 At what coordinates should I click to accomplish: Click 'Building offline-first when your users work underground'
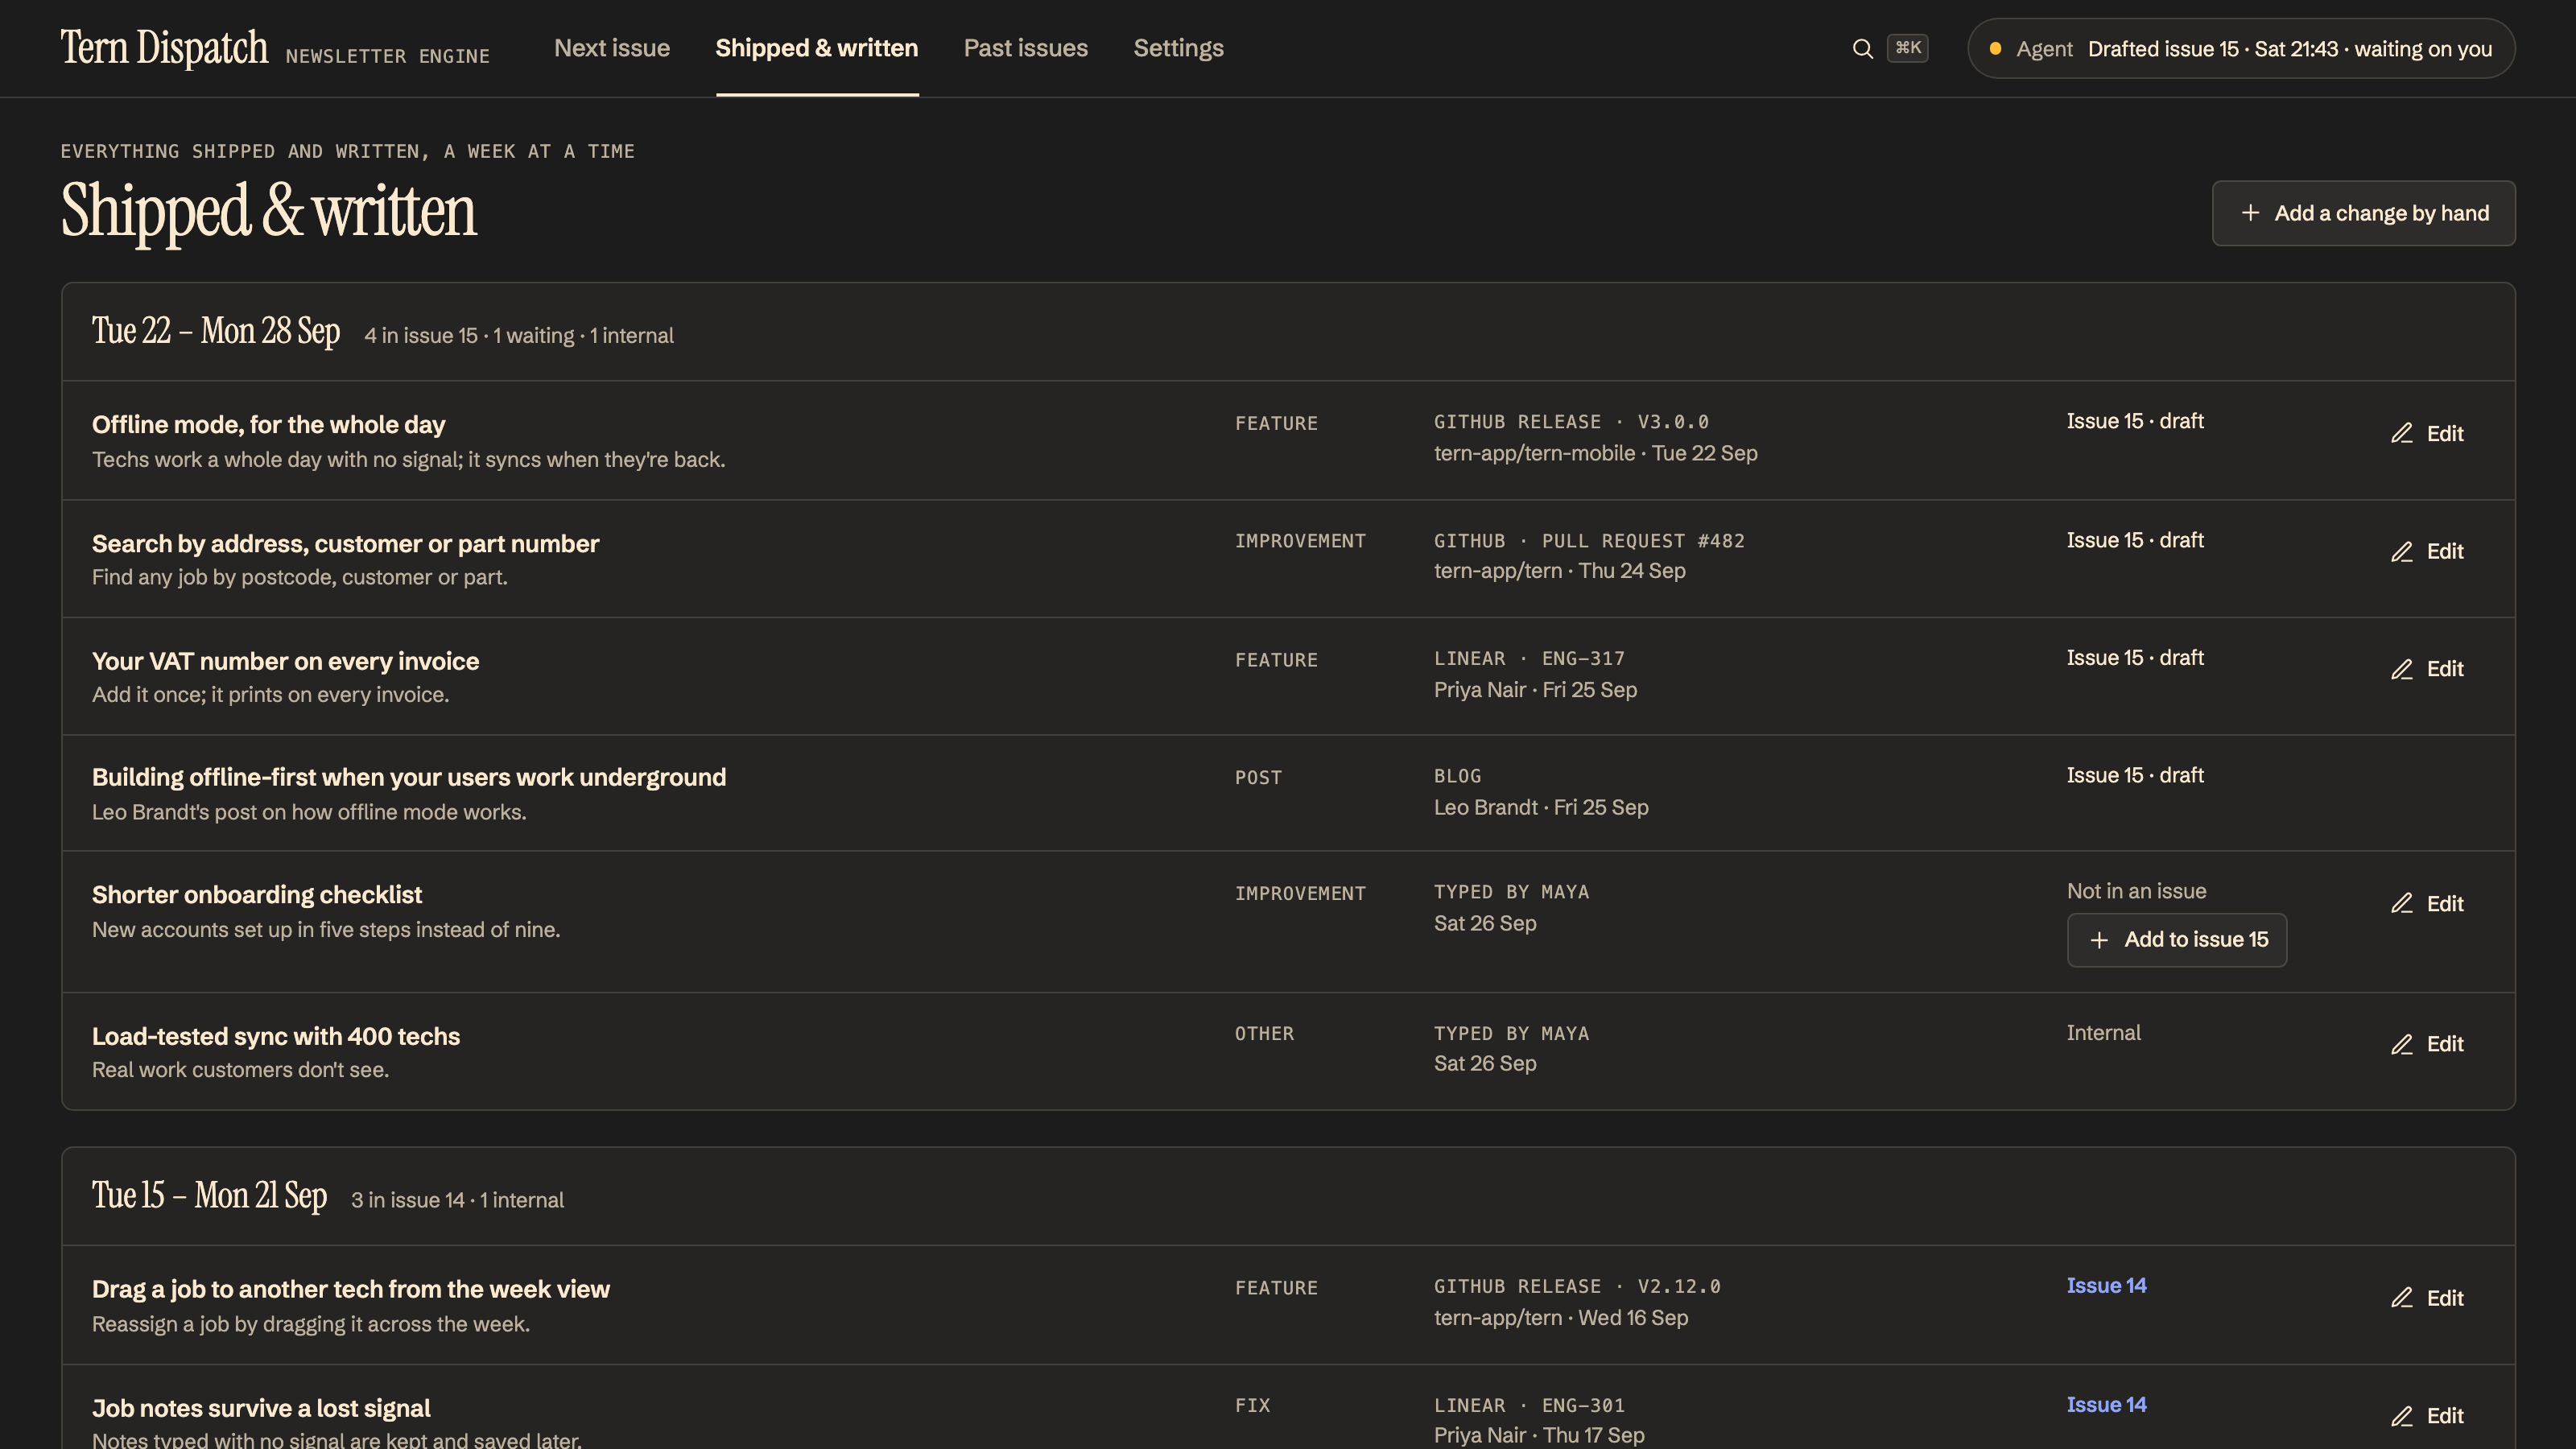(409, 778)
